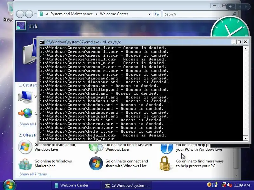Click the analog clock gadget

point(230,27)
